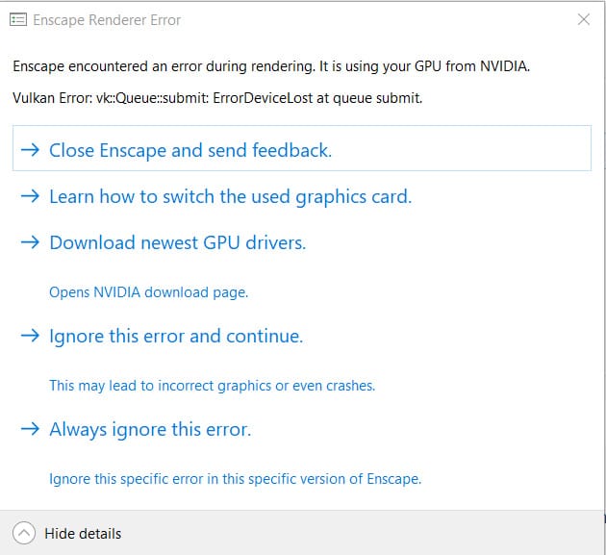This screenshot has width=606, height=555.
Task: Click the Enscape Renderer Error window icon
Action: pyautogui.click(x=18, y=19)
